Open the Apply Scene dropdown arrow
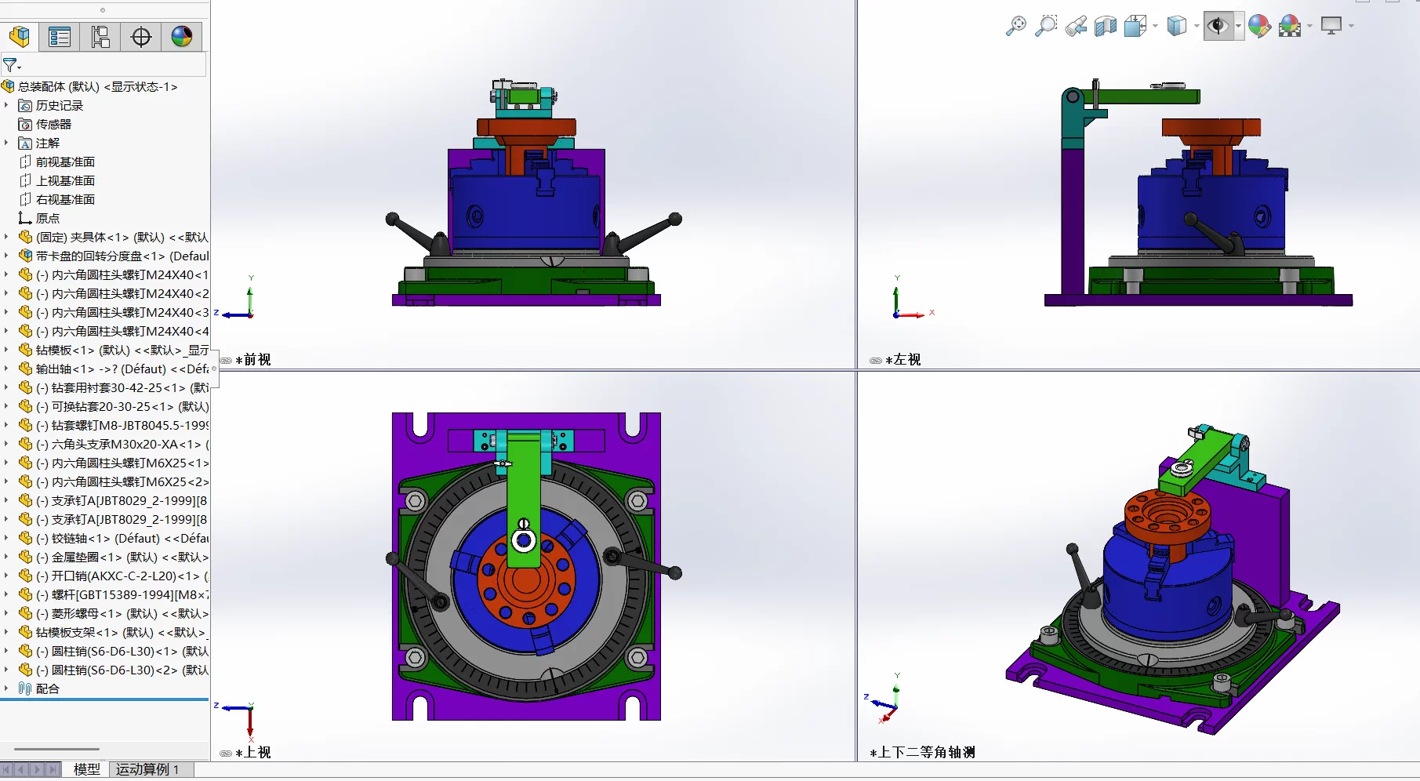 [1309, 26]
